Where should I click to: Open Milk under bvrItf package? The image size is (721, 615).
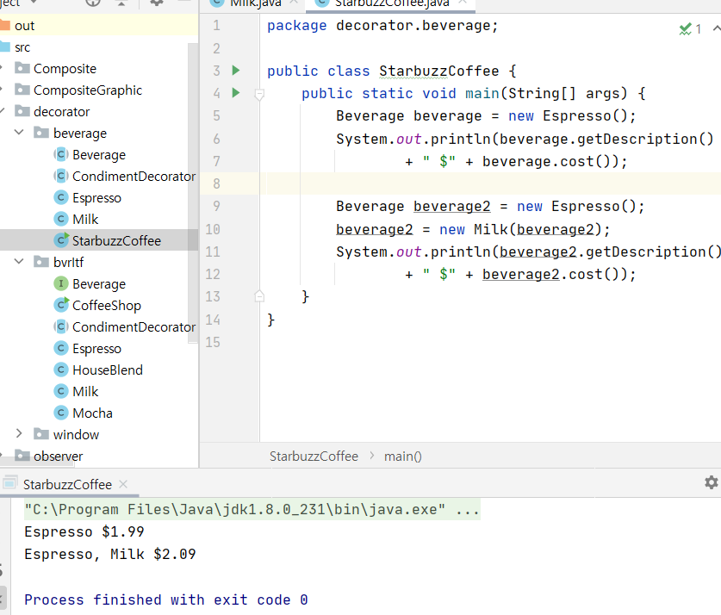(85, 392)
